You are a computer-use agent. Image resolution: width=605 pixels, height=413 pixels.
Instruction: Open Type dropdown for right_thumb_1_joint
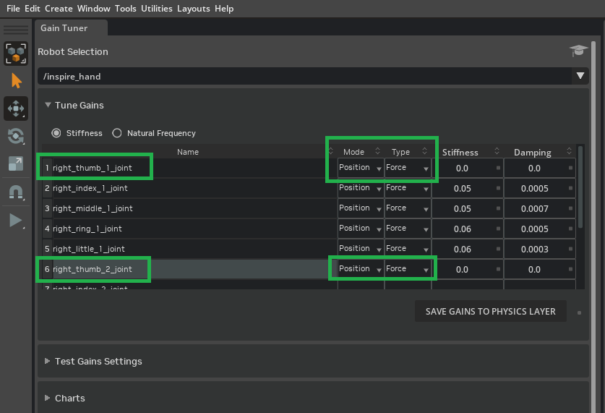click(x=408, y=168)
